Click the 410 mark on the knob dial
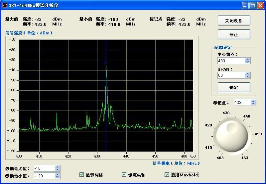 (208, 148)
